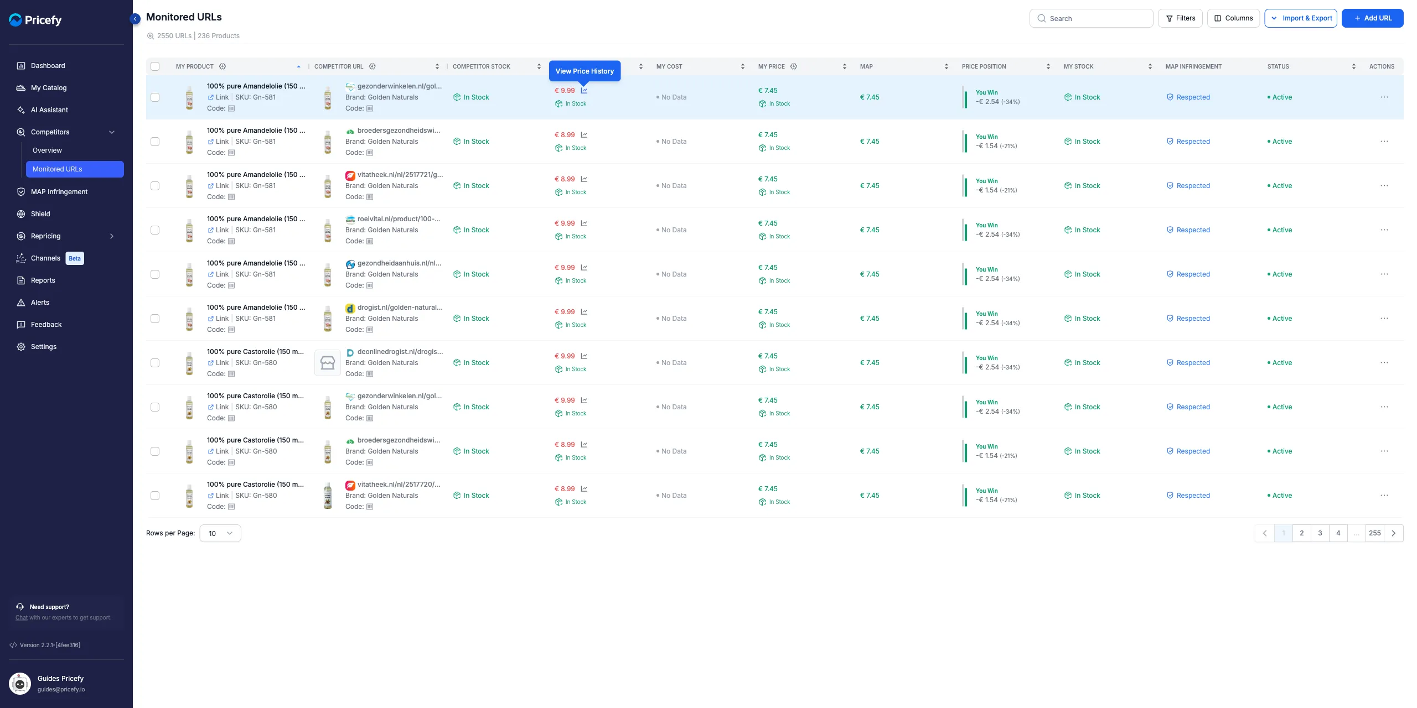Sort by Status column
Screen dimensions: 1417x708
click(1354, 66)
